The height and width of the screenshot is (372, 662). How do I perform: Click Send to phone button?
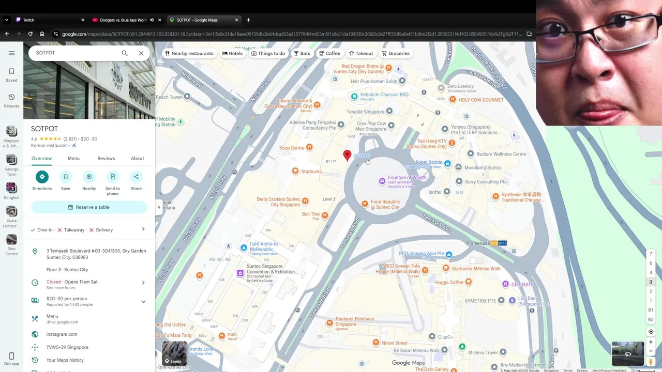click(x=113, y=177)
